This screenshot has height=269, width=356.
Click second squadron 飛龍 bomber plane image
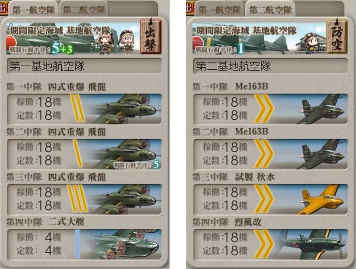click(124, 154)
